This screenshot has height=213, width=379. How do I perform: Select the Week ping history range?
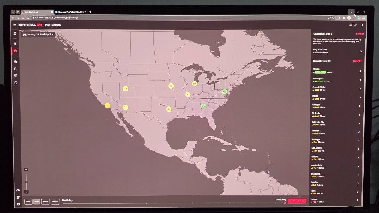point(45,202)
